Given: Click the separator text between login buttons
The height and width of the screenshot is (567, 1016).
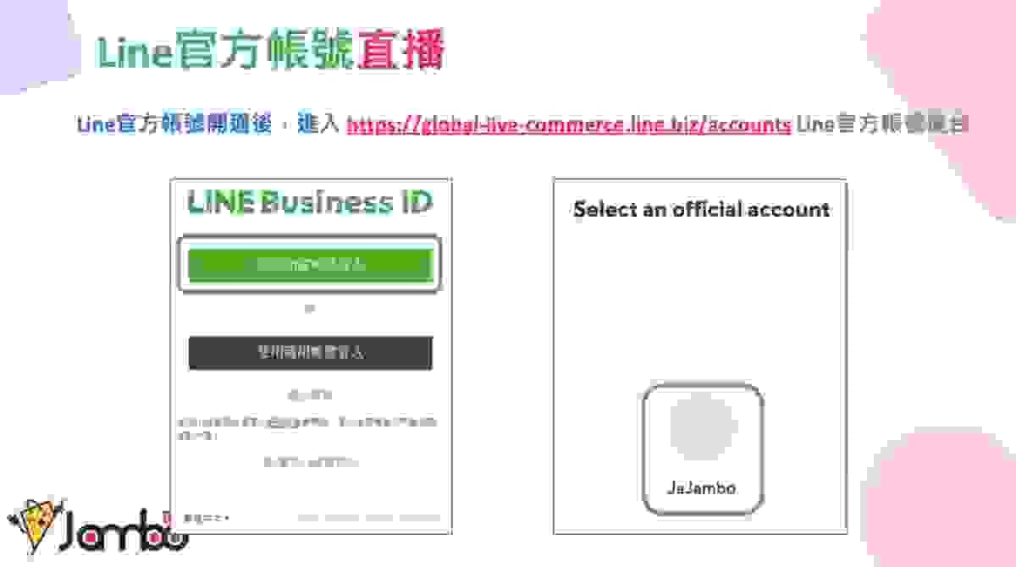Looking at the screenshot, I should [x=310, y=309].
